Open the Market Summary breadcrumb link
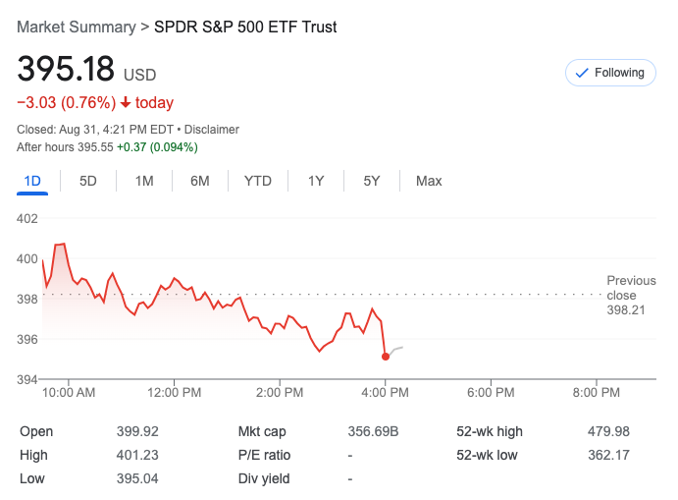The image size is (678, 500). (77, 28)
